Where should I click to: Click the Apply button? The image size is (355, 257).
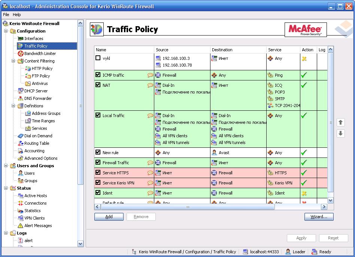pos(301,238)
